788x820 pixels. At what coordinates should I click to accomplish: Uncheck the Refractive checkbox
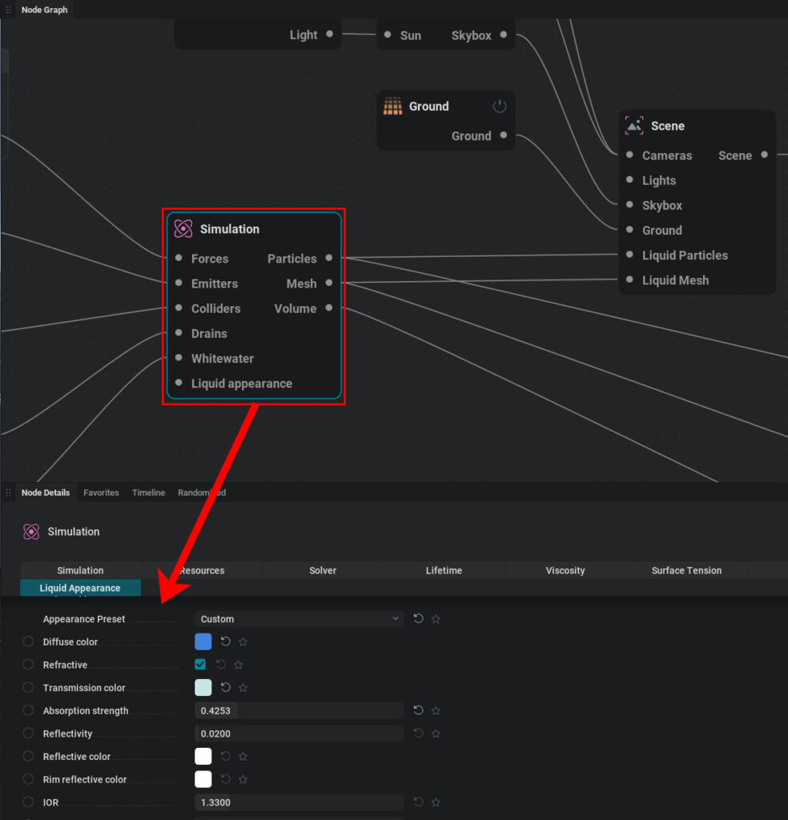(200, 664)
